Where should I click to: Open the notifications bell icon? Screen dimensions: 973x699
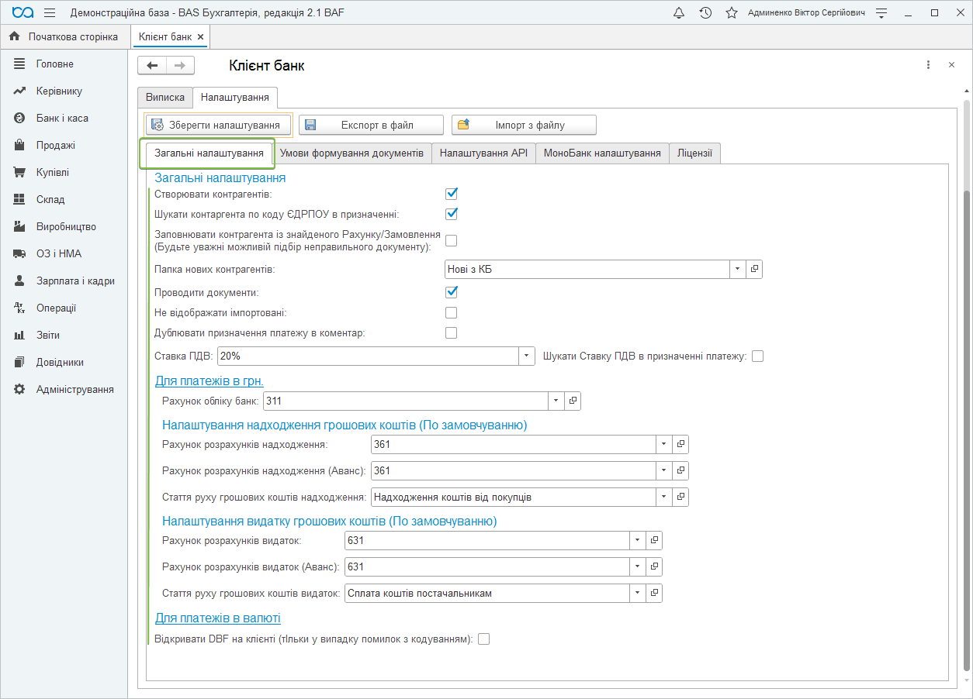(679, 13)
